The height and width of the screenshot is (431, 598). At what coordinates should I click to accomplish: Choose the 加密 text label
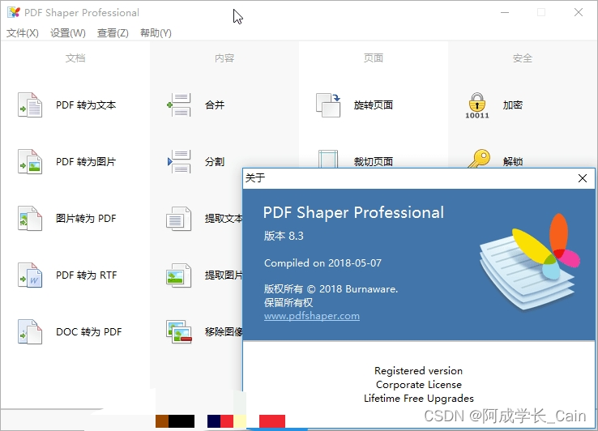[x=513, y=105]
